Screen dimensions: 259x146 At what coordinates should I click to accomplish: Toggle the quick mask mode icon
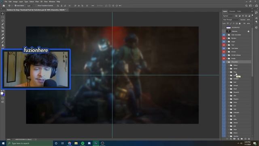point(3,98)
